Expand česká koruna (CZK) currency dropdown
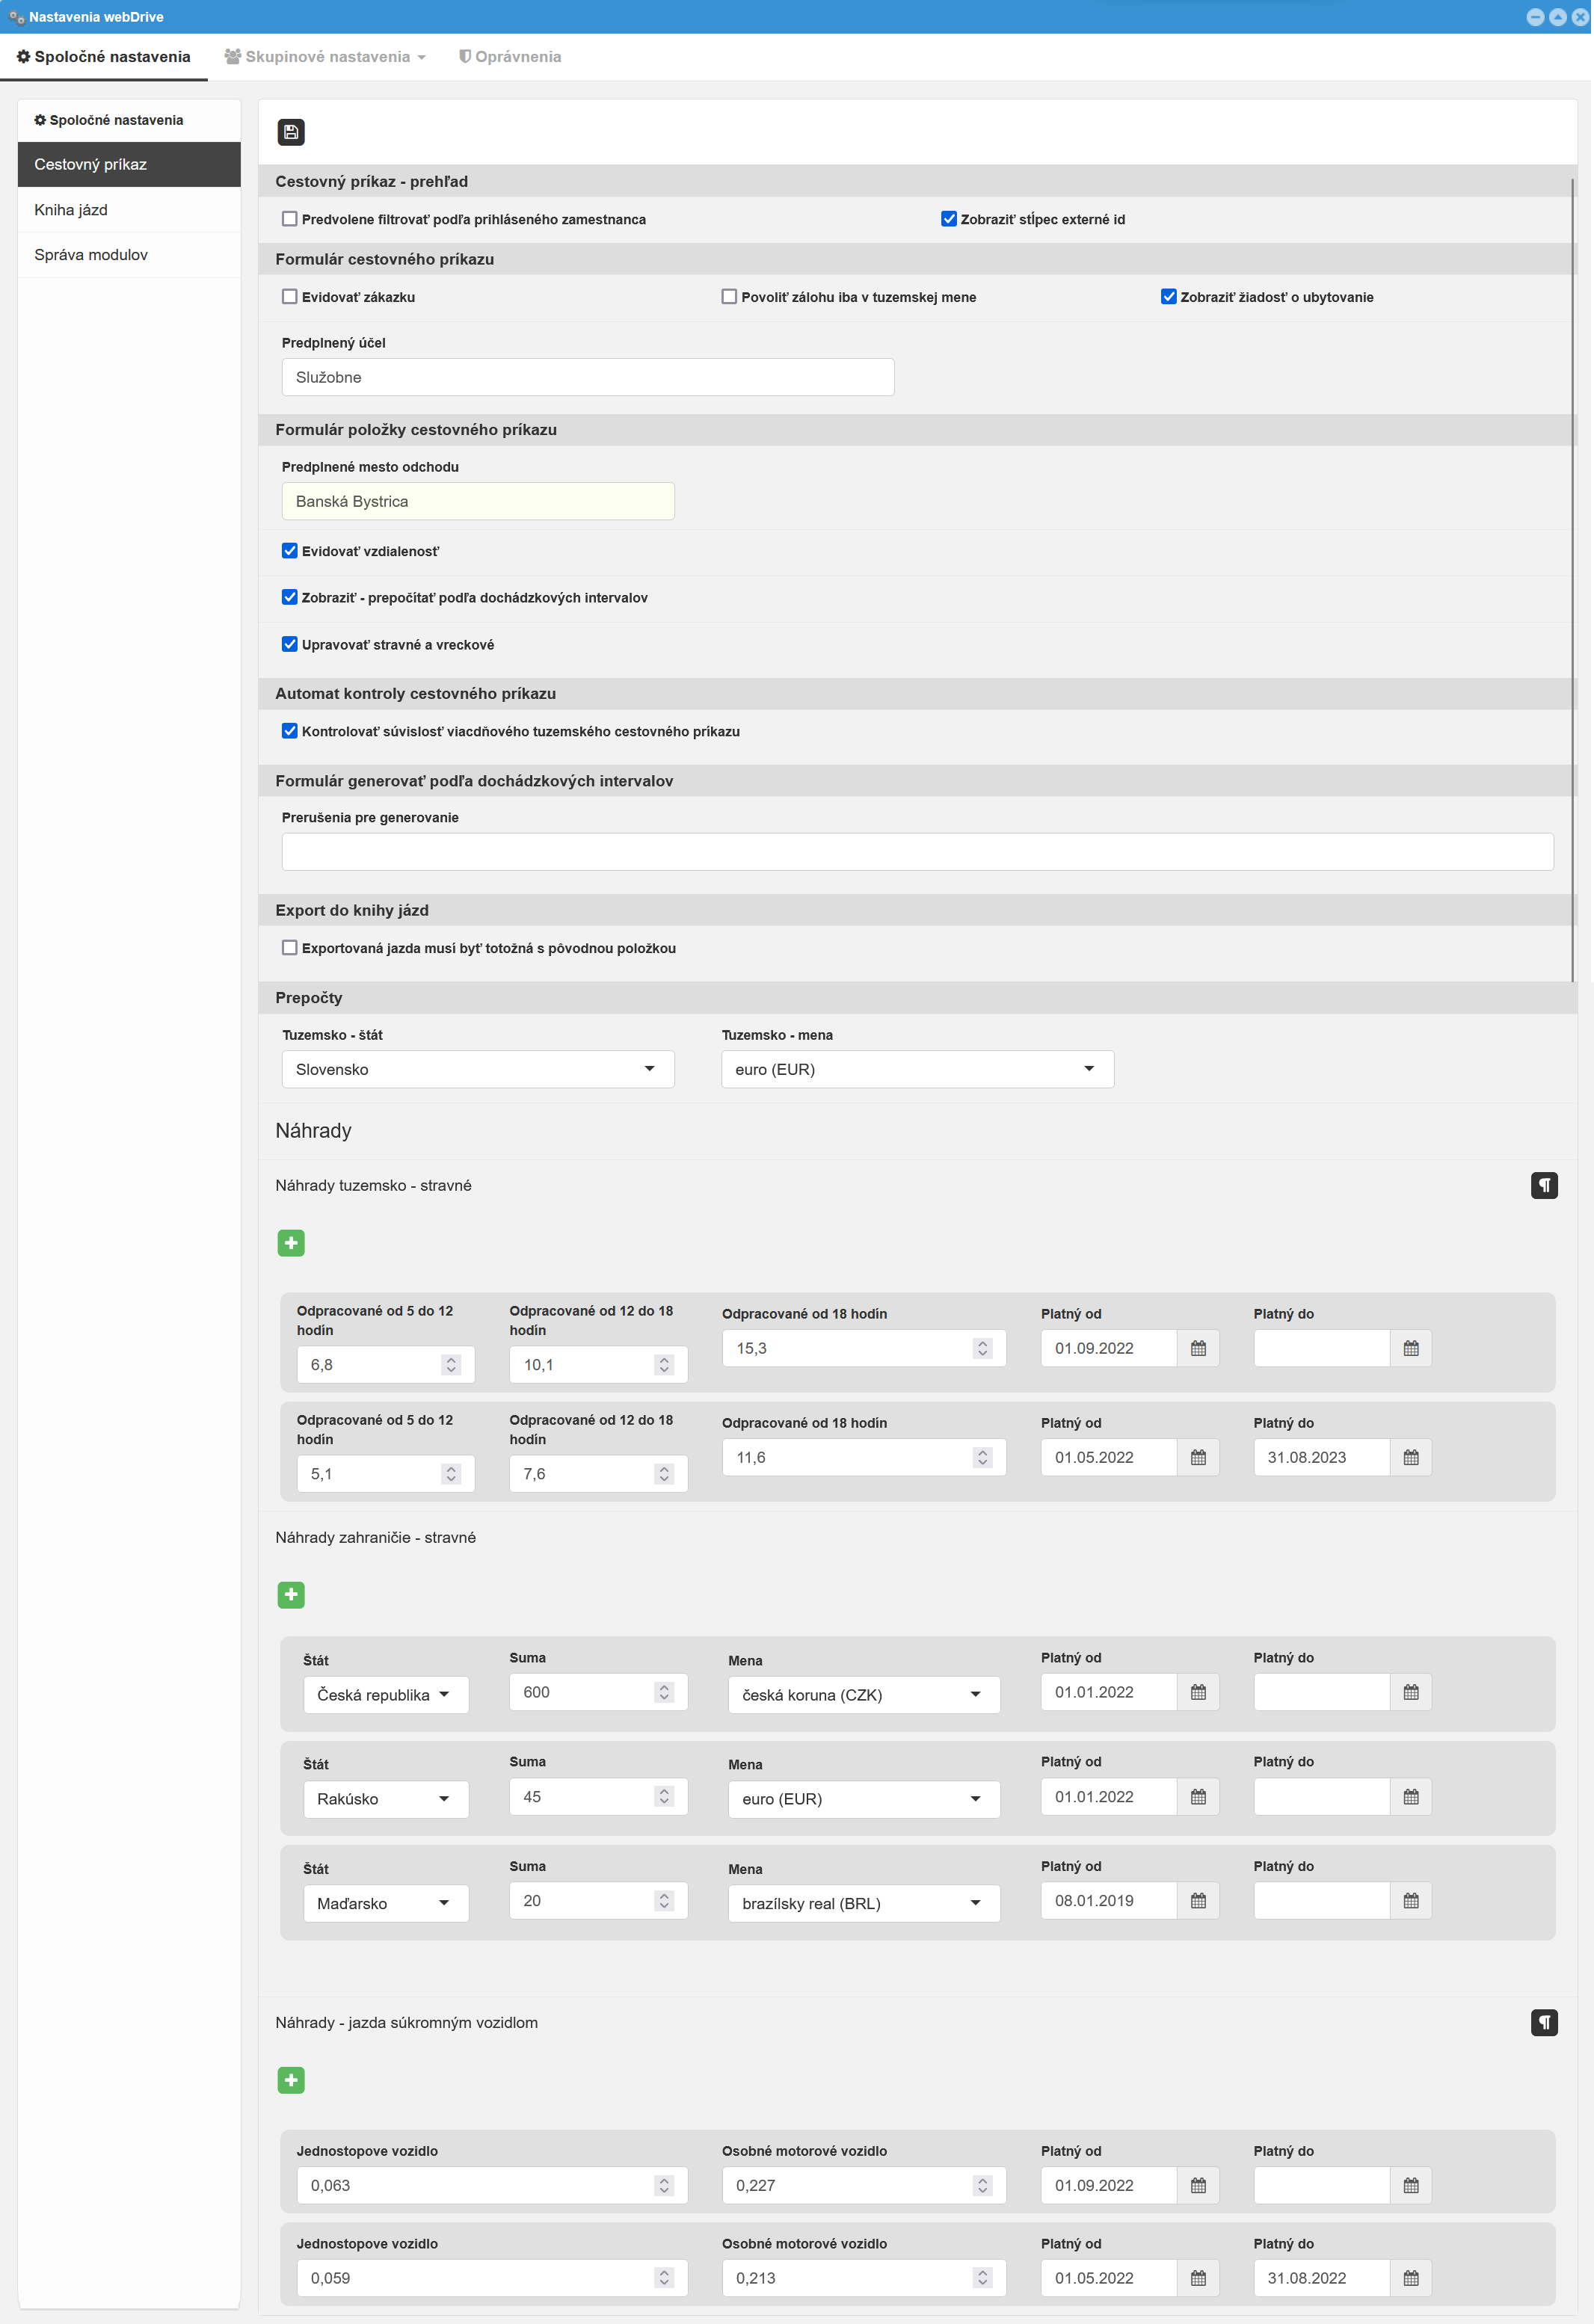The height and width of the screenshot is (2324, 1594). pyautogui.click(x=863, y=1695)
